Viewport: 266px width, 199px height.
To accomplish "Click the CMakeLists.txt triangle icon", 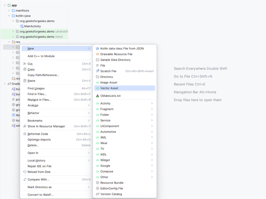I will point(97,96).
